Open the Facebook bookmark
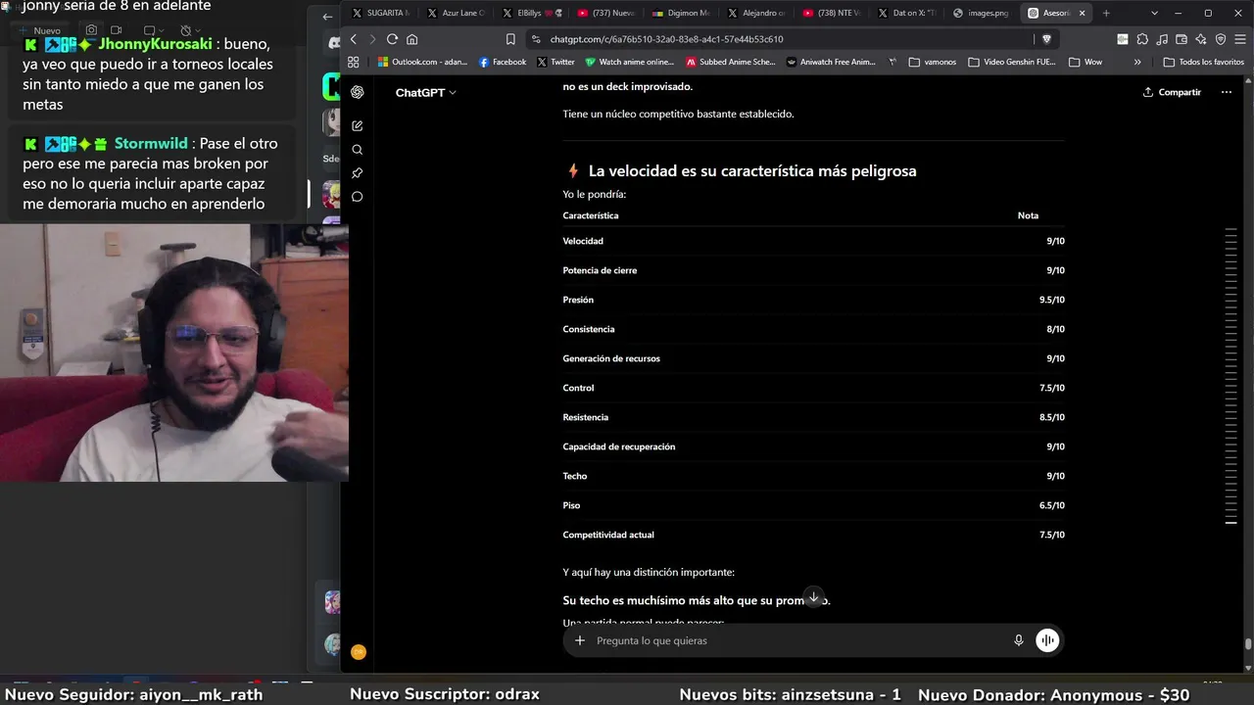This screenshot has height=705, width=1254. point(503,62)
